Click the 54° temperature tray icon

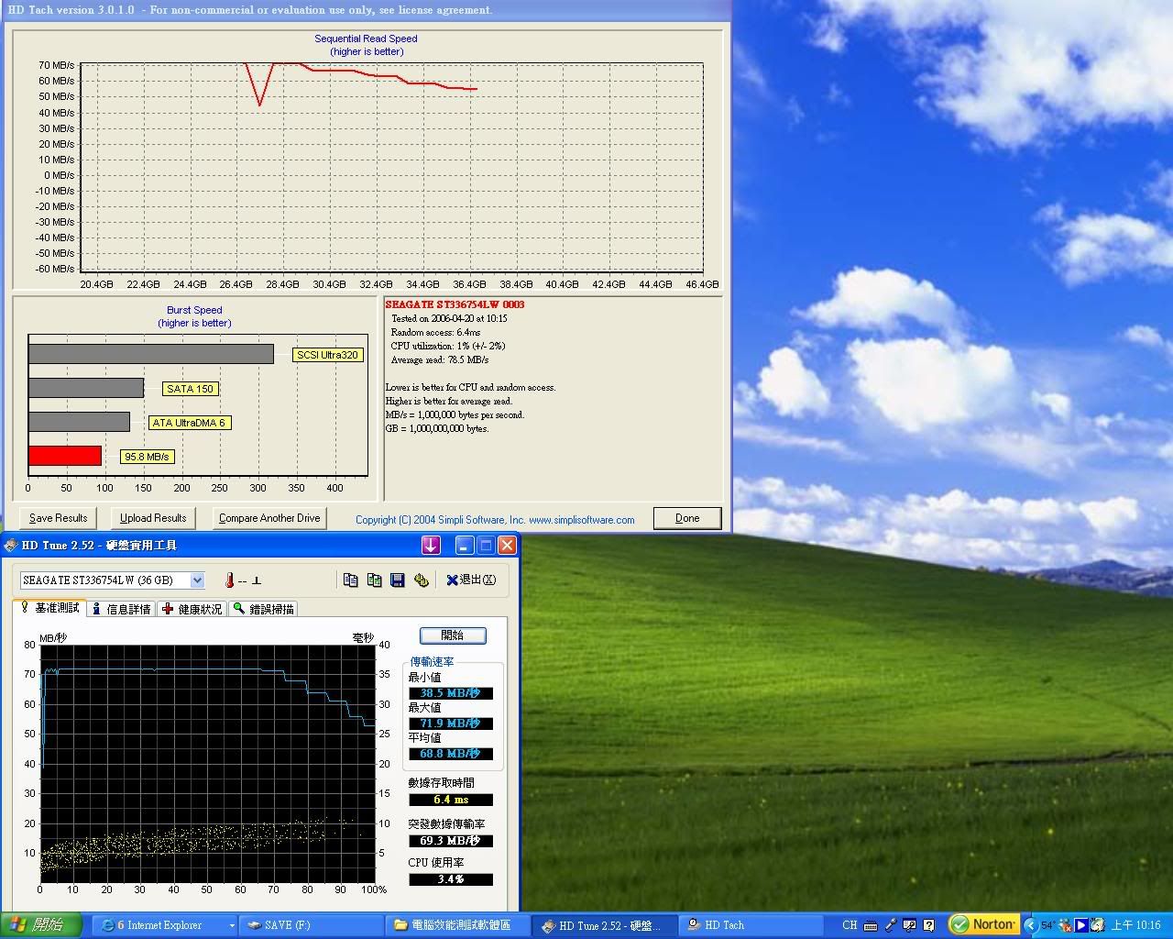point(1047,925)
